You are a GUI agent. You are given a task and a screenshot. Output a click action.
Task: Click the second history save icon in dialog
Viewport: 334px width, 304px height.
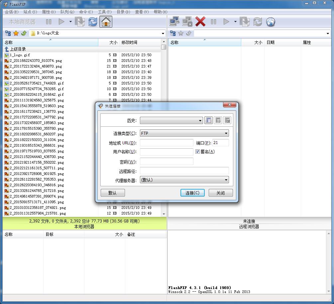click(x=218, y=120)
